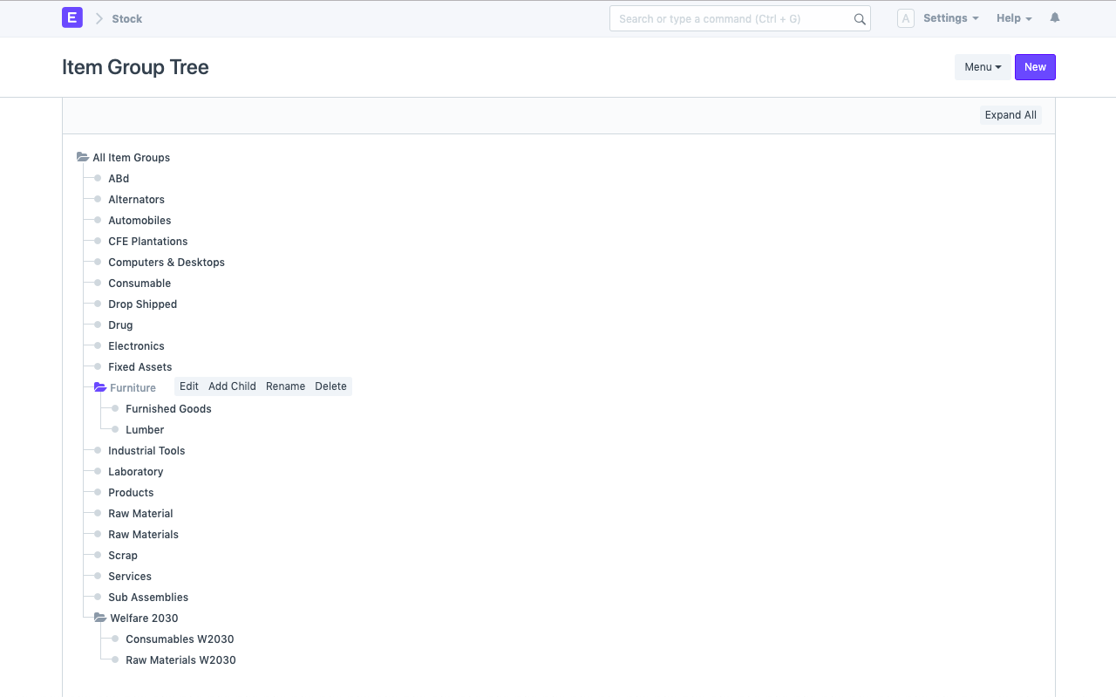The image size is (1116, 697).
Task: Open the Settings dropdown
Action: click(x=950, y=18)
